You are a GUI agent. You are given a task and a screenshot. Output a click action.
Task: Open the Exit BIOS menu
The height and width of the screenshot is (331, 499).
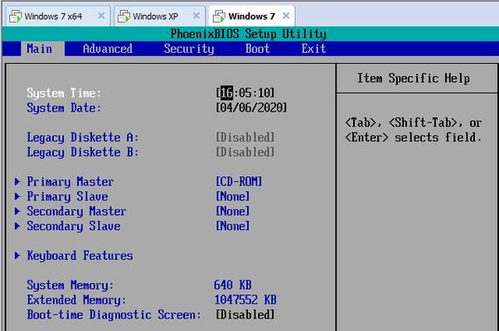pyautogui.click(x=313, y=49)
